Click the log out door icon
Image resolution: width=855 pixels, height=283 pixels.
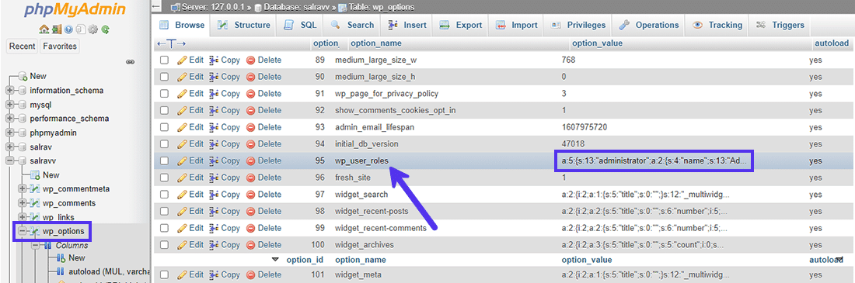point(58,29)
